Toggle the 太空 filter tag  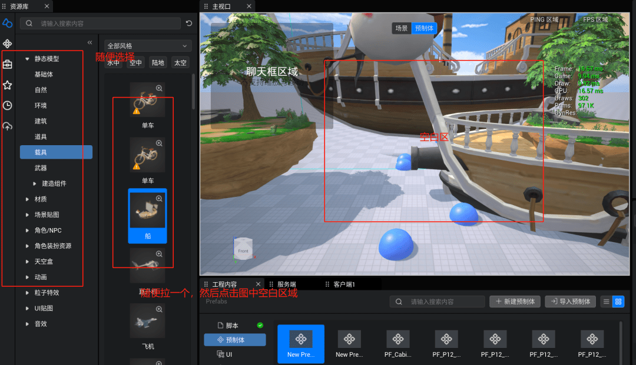[180, 63]
